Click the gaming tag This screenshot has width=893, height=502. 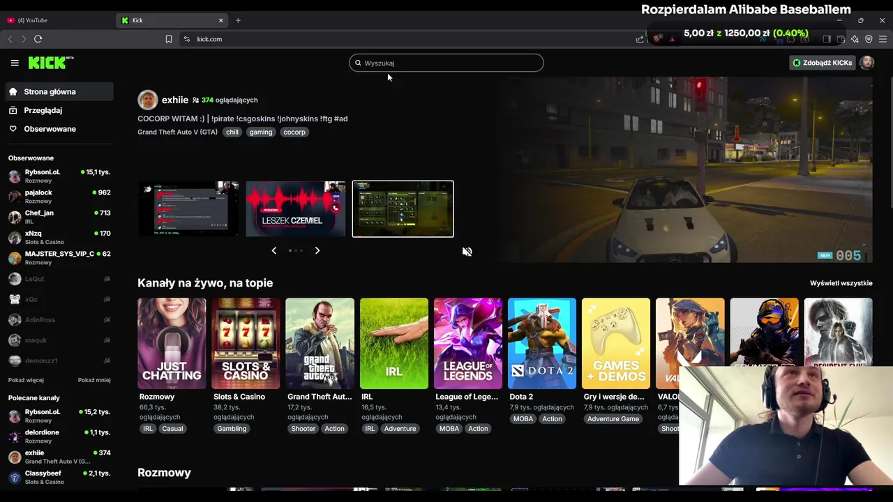point(261,132)
